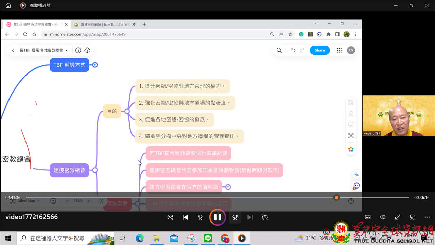
Task: Open Task View from the taskbar
Action: 122,238
